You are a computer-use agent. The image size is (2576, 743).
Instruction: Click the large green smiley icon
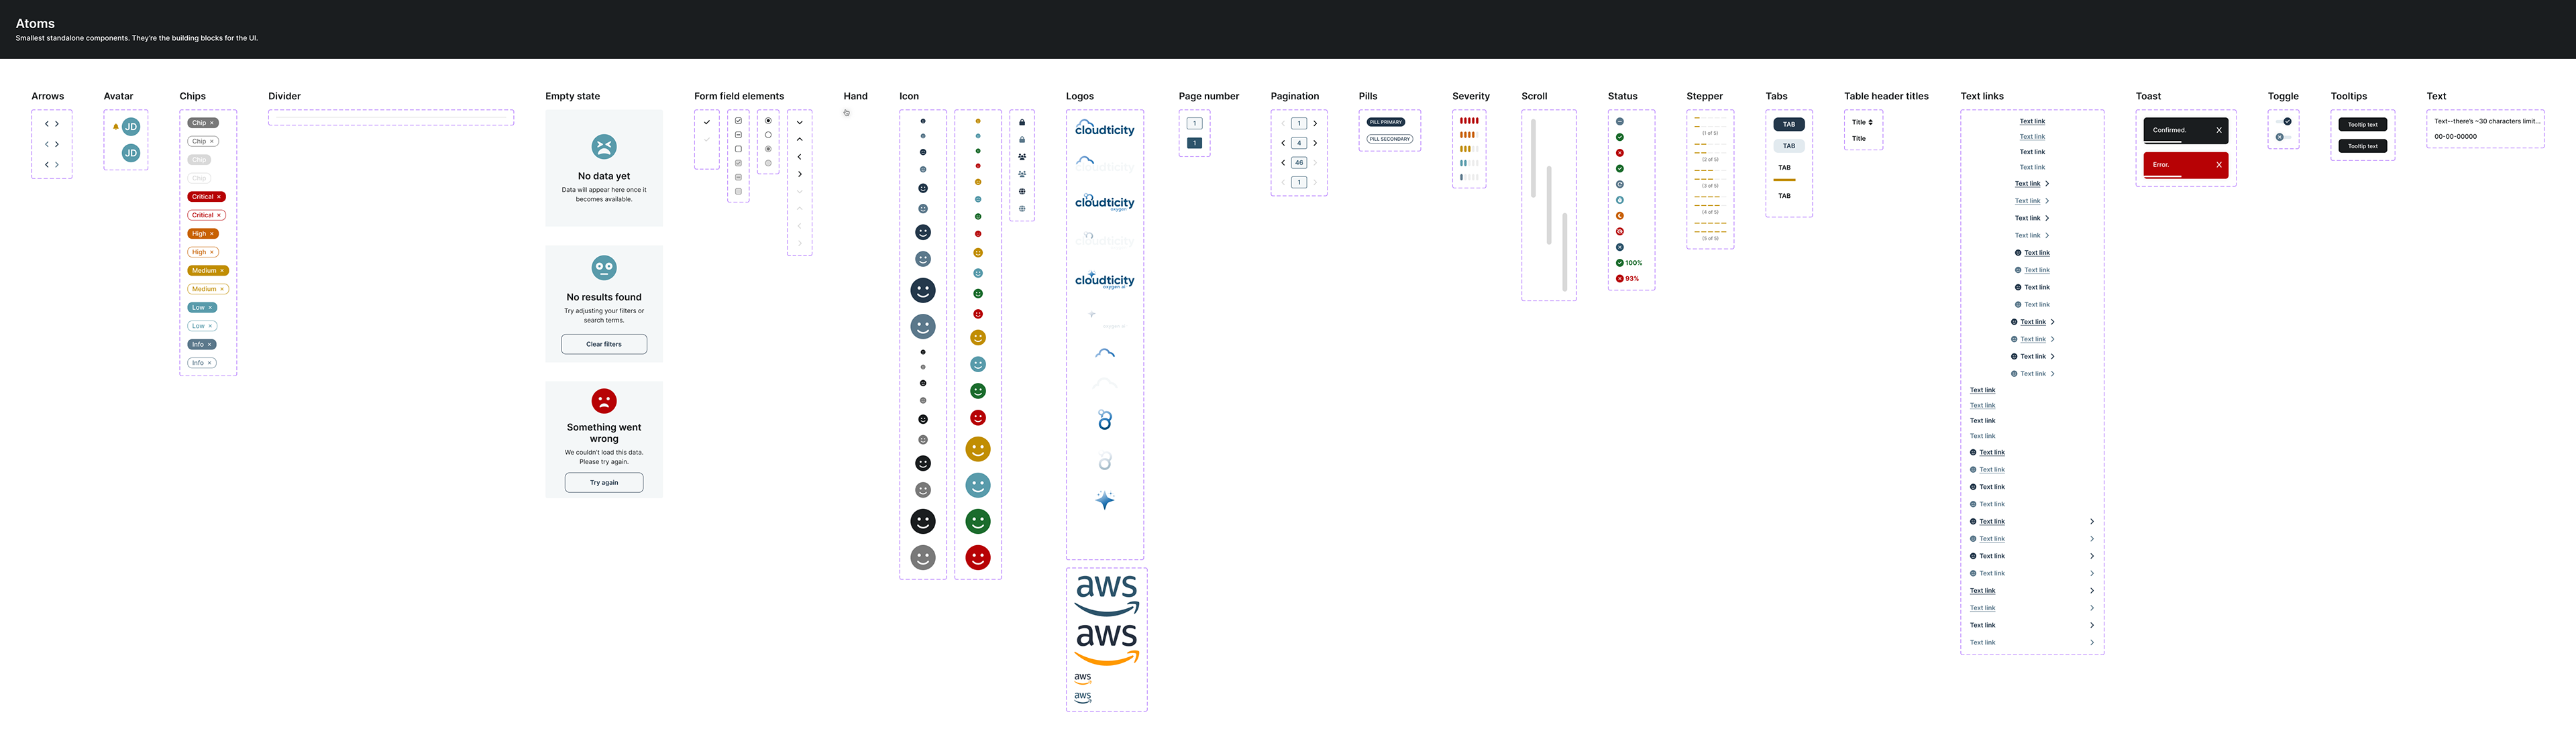tap(978, 521)
